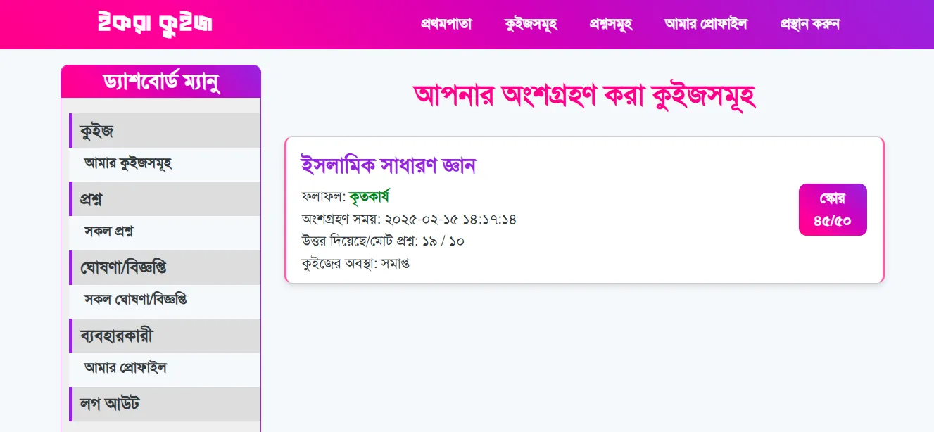Open the ইসলামিক সাধারণ জ্ঞান quiz title
Screen dimensions: 934x432
[x=389, y=165]
